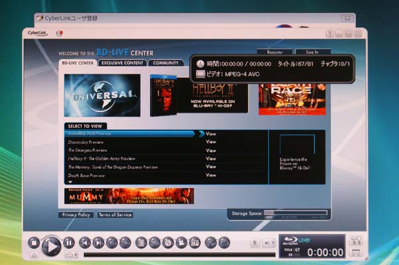This screenshot has height=265, width=399.
Task: Switch to mini player mode icon
Action: (x=356, y=252)
